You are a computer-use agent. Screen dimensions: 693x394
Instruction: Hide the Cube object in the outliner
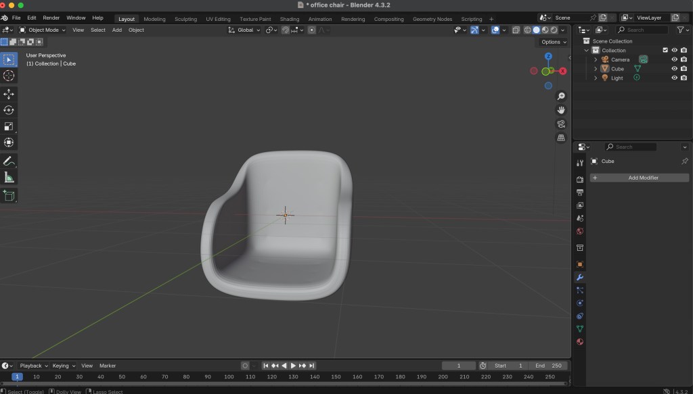point(674,69)
